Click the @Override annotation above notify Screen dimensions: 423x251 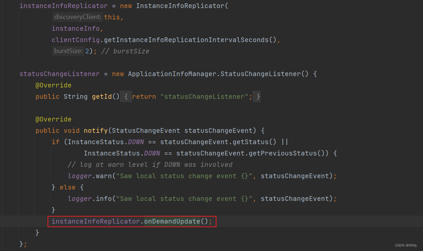(53, 119)
